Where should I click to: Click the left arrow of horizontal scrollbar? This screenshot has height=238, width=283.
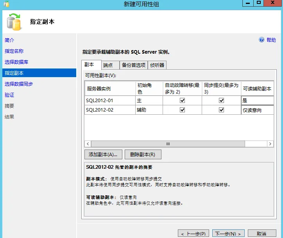[88, 144]
